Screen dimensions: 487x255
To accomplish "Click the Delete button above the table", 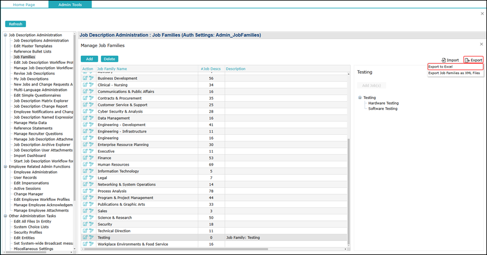I will [109, 59].
